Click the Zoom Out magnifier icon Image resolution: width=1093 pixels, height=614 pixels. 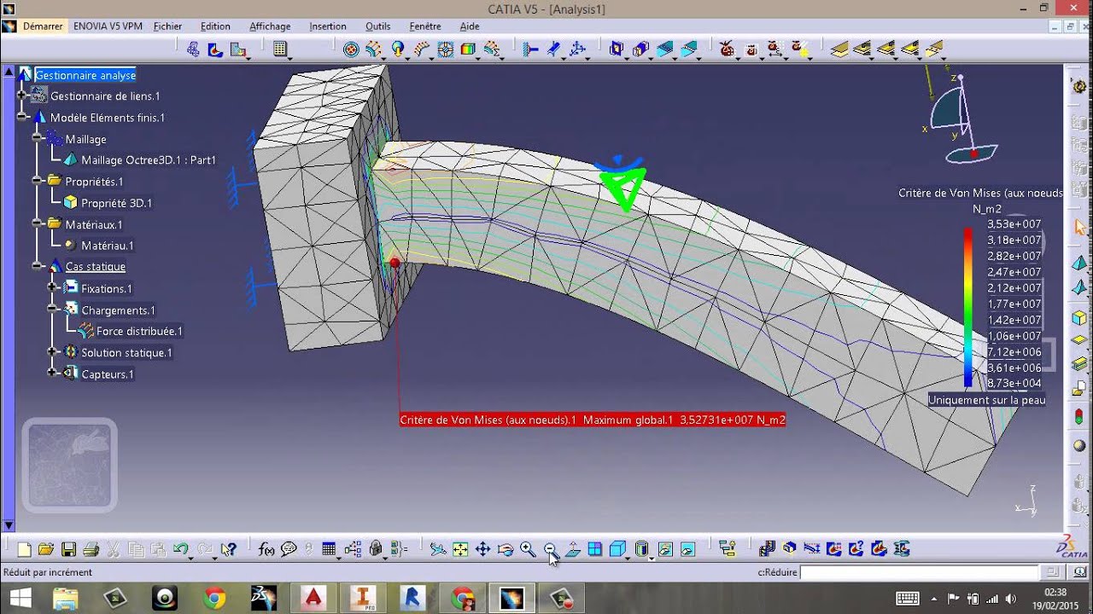click(550, 550)
